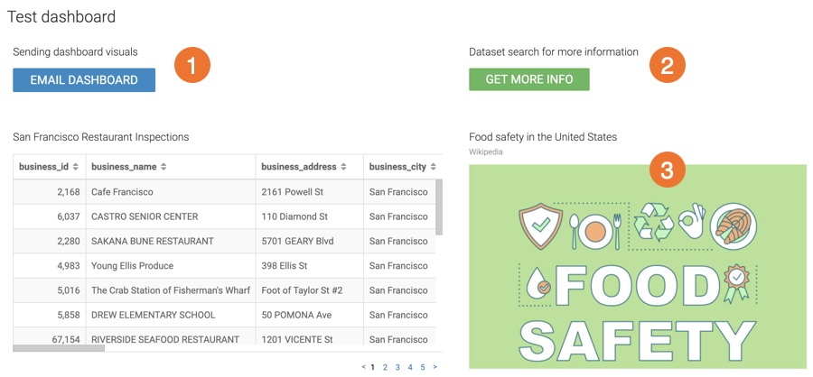Click the GET MORE INFO button
This screenshot has width=813, height=377.
click(x=528, y=79)
